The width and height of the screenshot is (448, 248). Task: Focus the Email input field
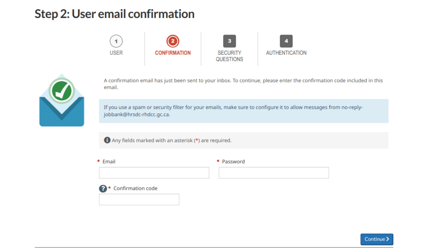154,173
